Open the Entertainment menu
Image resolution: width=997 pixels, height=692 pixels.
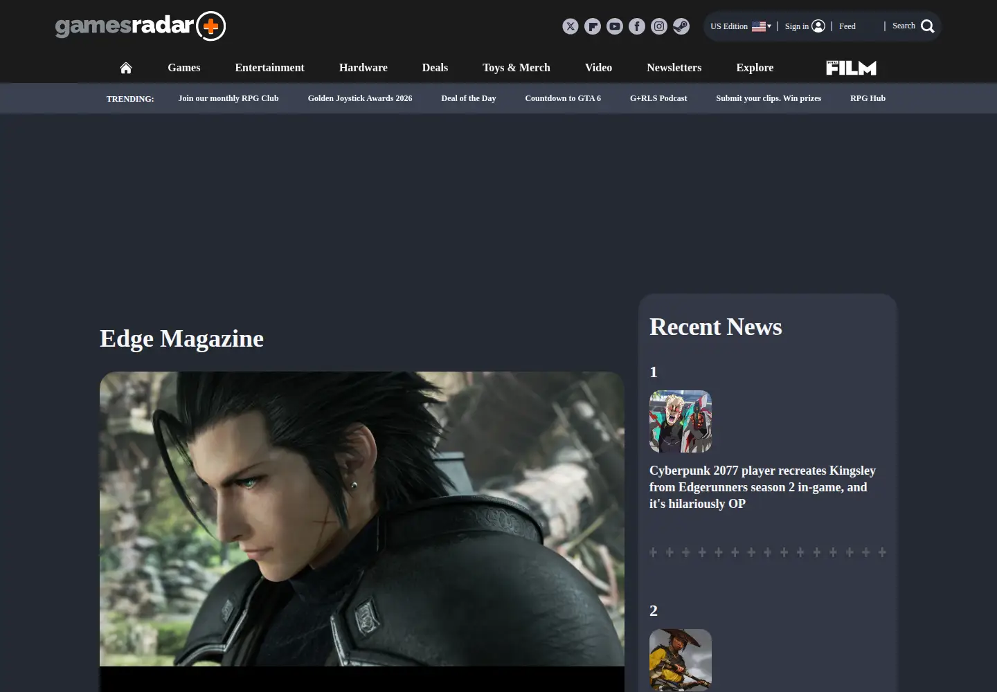(269, 68)
